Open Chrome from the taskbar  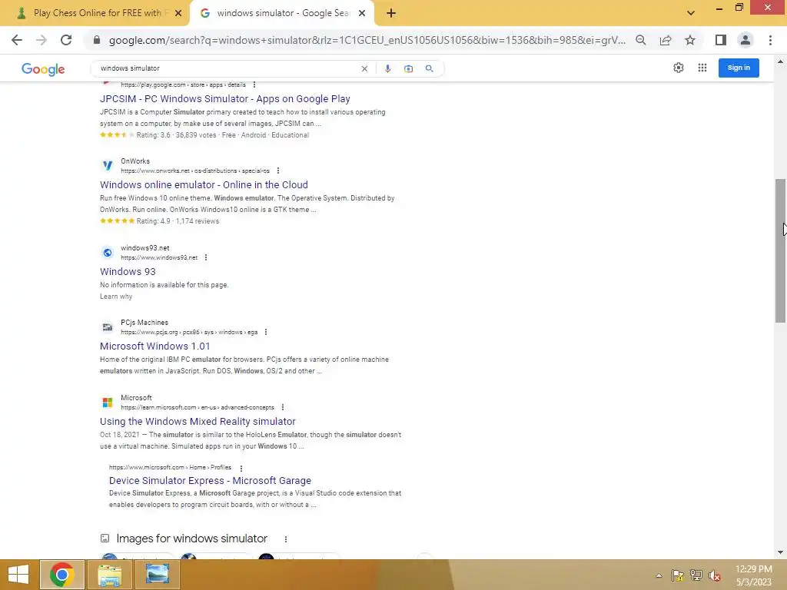pyautogui.click(x=62, y=575)
